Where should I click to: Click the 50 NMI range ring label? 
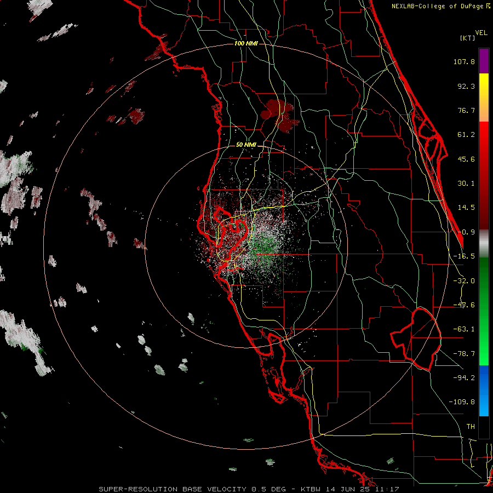click(x=246, y=145)
